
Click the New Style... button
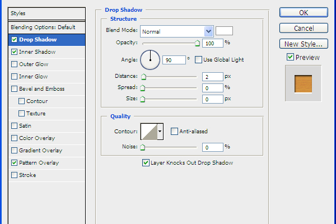[x=304, y=44]
